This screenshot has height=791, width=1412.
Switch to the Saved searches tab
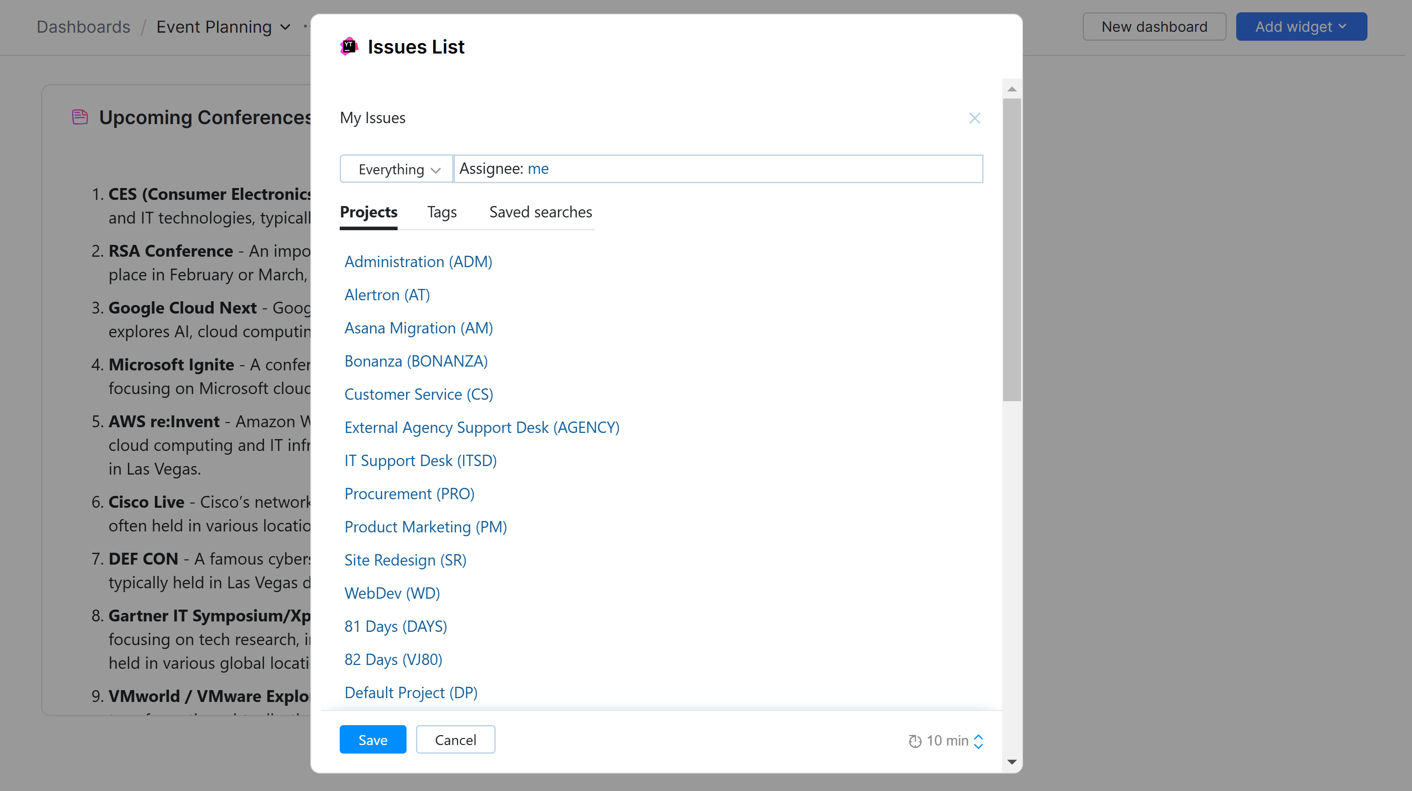tap(540, 212)
